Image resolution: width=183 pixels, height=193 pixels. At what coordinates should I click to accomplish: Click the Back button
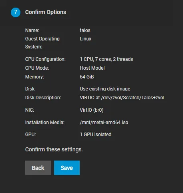click(x=38, y=168)
